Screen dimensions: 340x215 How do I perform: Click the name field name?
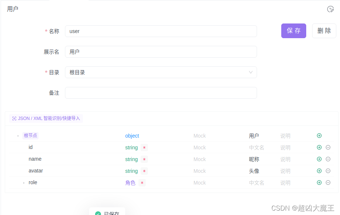35,159
